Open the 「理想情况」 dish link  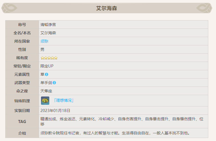point(63,100)
